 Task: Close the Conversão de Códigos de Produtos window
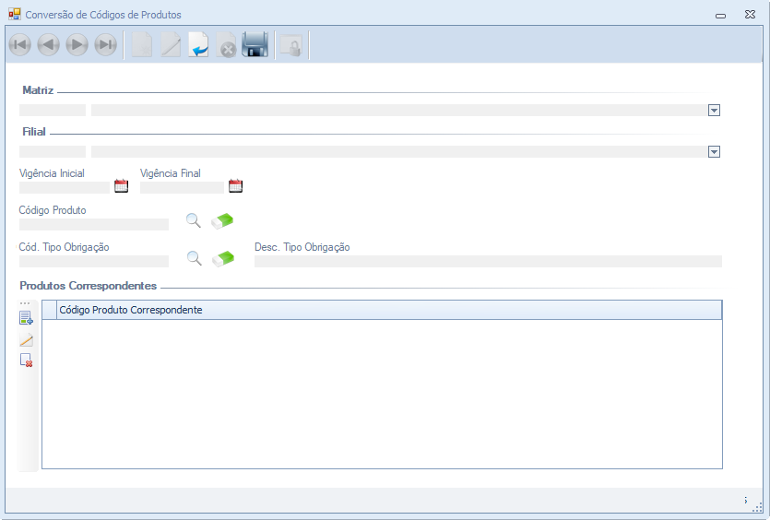(750, 15)
